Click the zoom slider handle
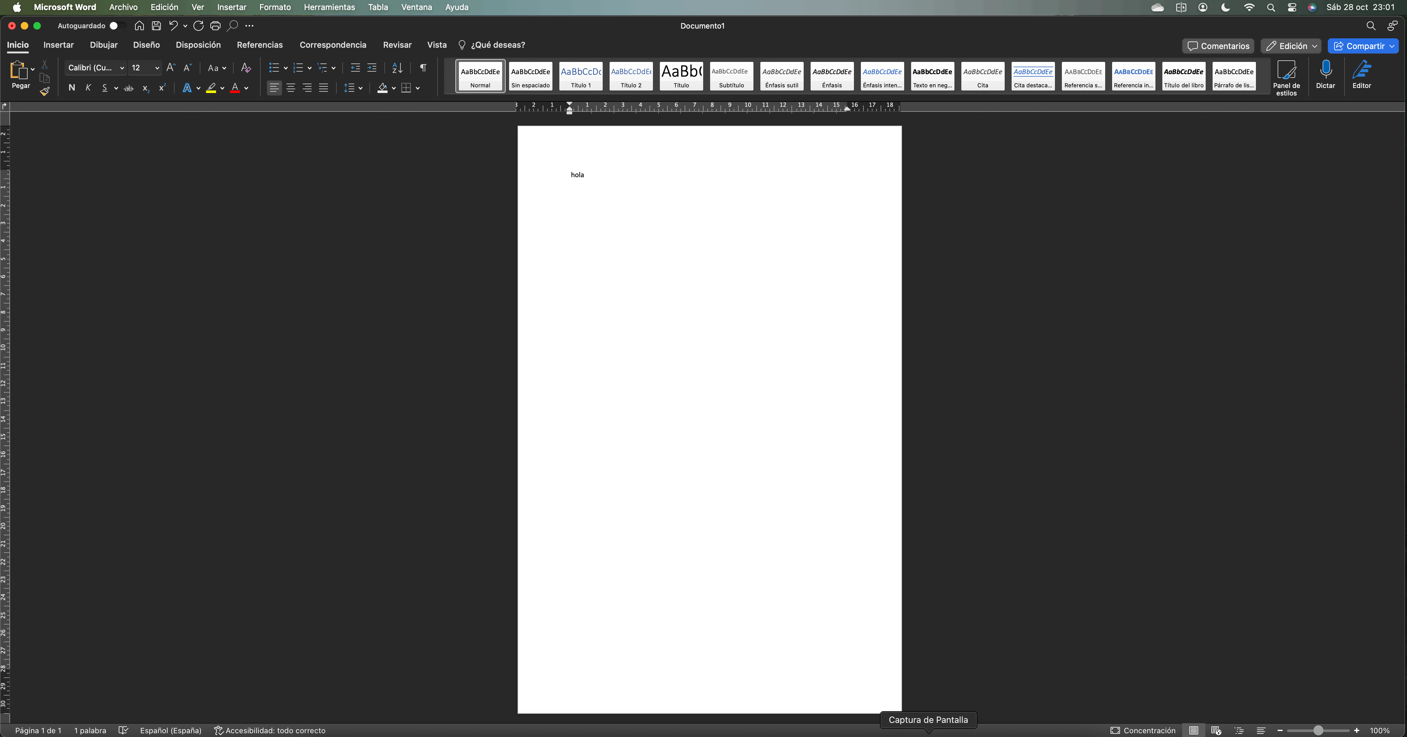 (x=1318, y=730)
